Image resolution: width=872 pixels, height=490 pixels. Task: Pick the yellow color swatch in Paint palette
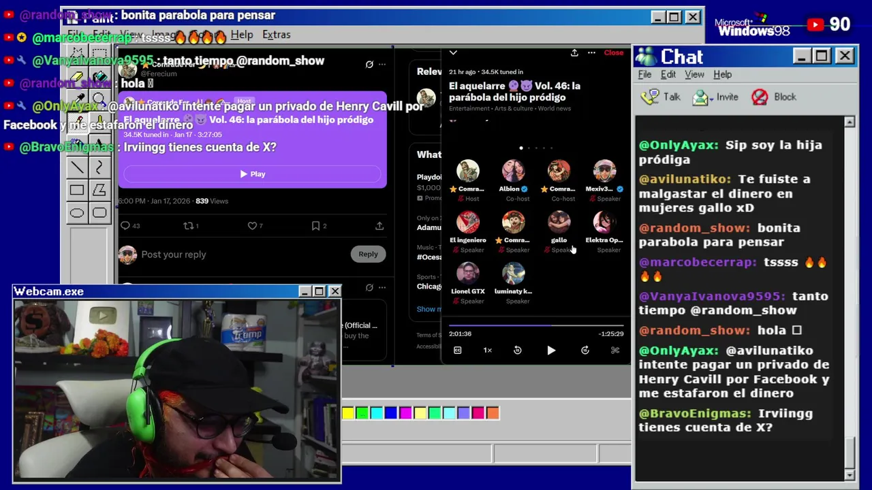click(x=348, y=412)
